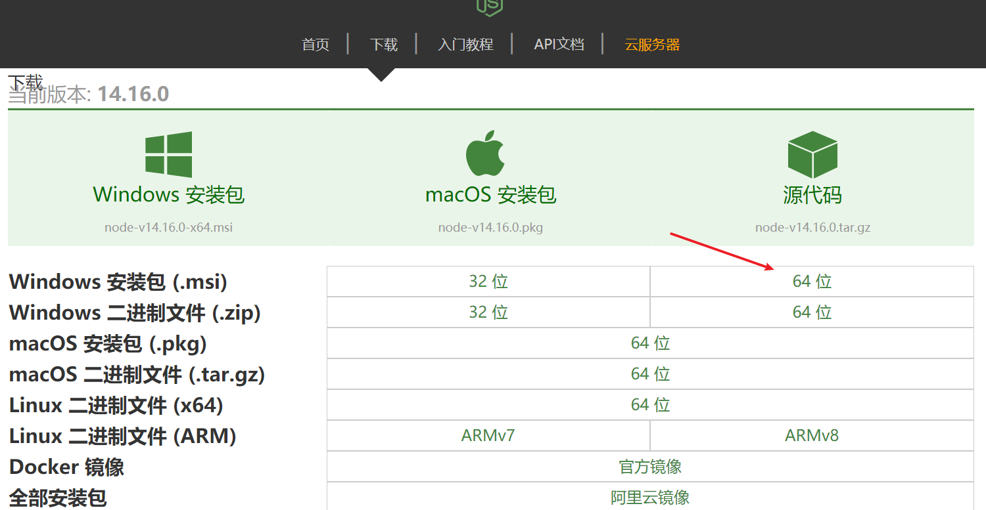
Task: Click the macOS 安装包 heading link
Action: pos(491,195)
